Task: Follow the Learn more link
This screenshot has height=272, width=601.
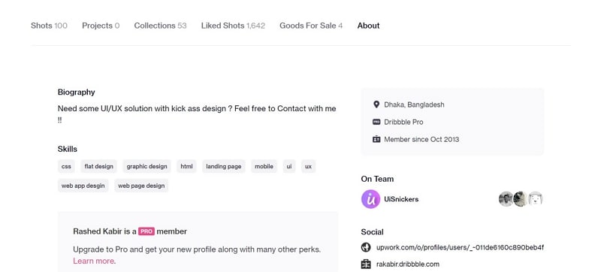Action: pos(93,261)
